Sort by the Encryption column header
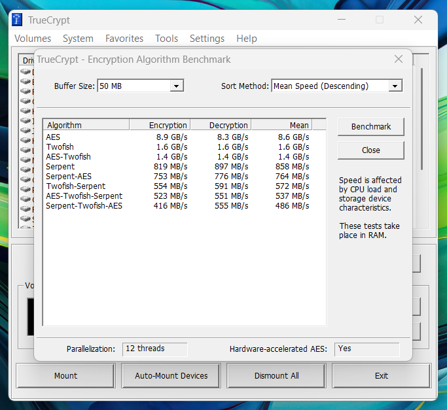The width and height of the screenshot is (447, 410). pos(160,125)
